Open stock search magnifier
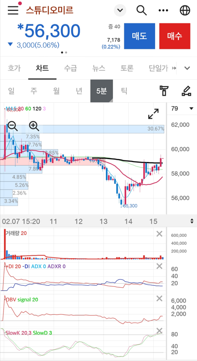197x361 pixels. point(141,10)
